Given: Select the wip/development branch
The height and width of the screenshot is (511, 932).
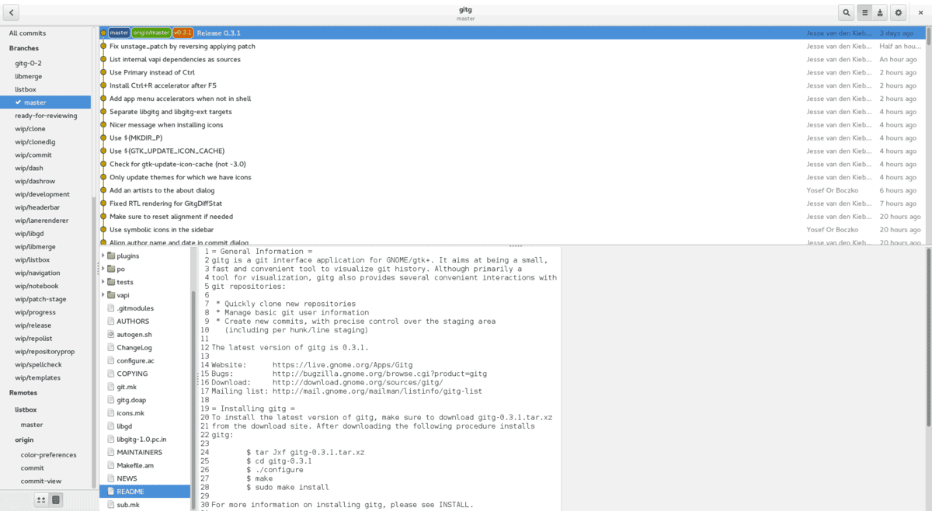Looking at the screenshot, I should pos(45,194).
